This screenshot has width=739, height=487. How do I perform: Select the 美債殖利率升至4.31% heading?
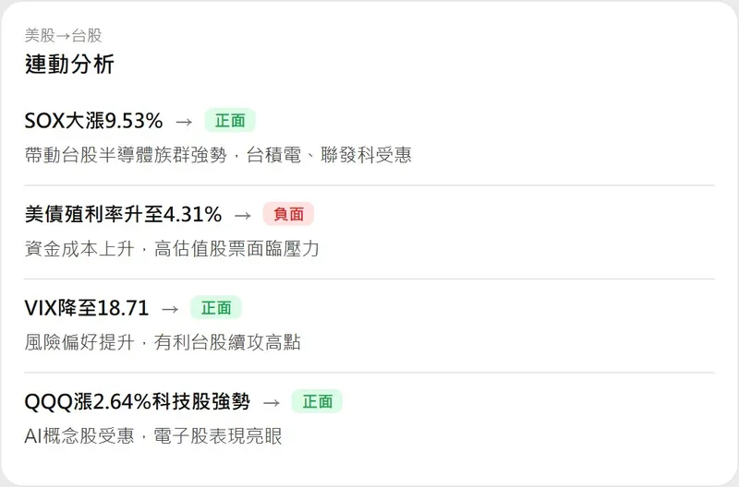coord(123,215)
